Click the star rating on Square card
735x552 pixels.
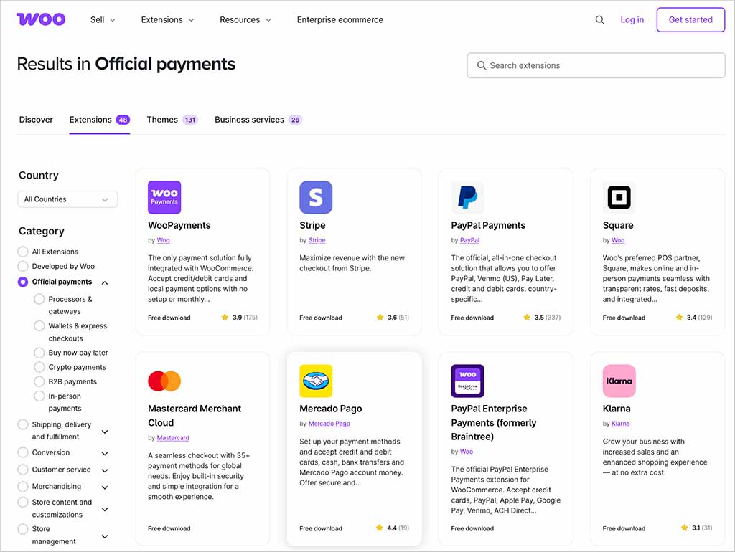point(694,318)
